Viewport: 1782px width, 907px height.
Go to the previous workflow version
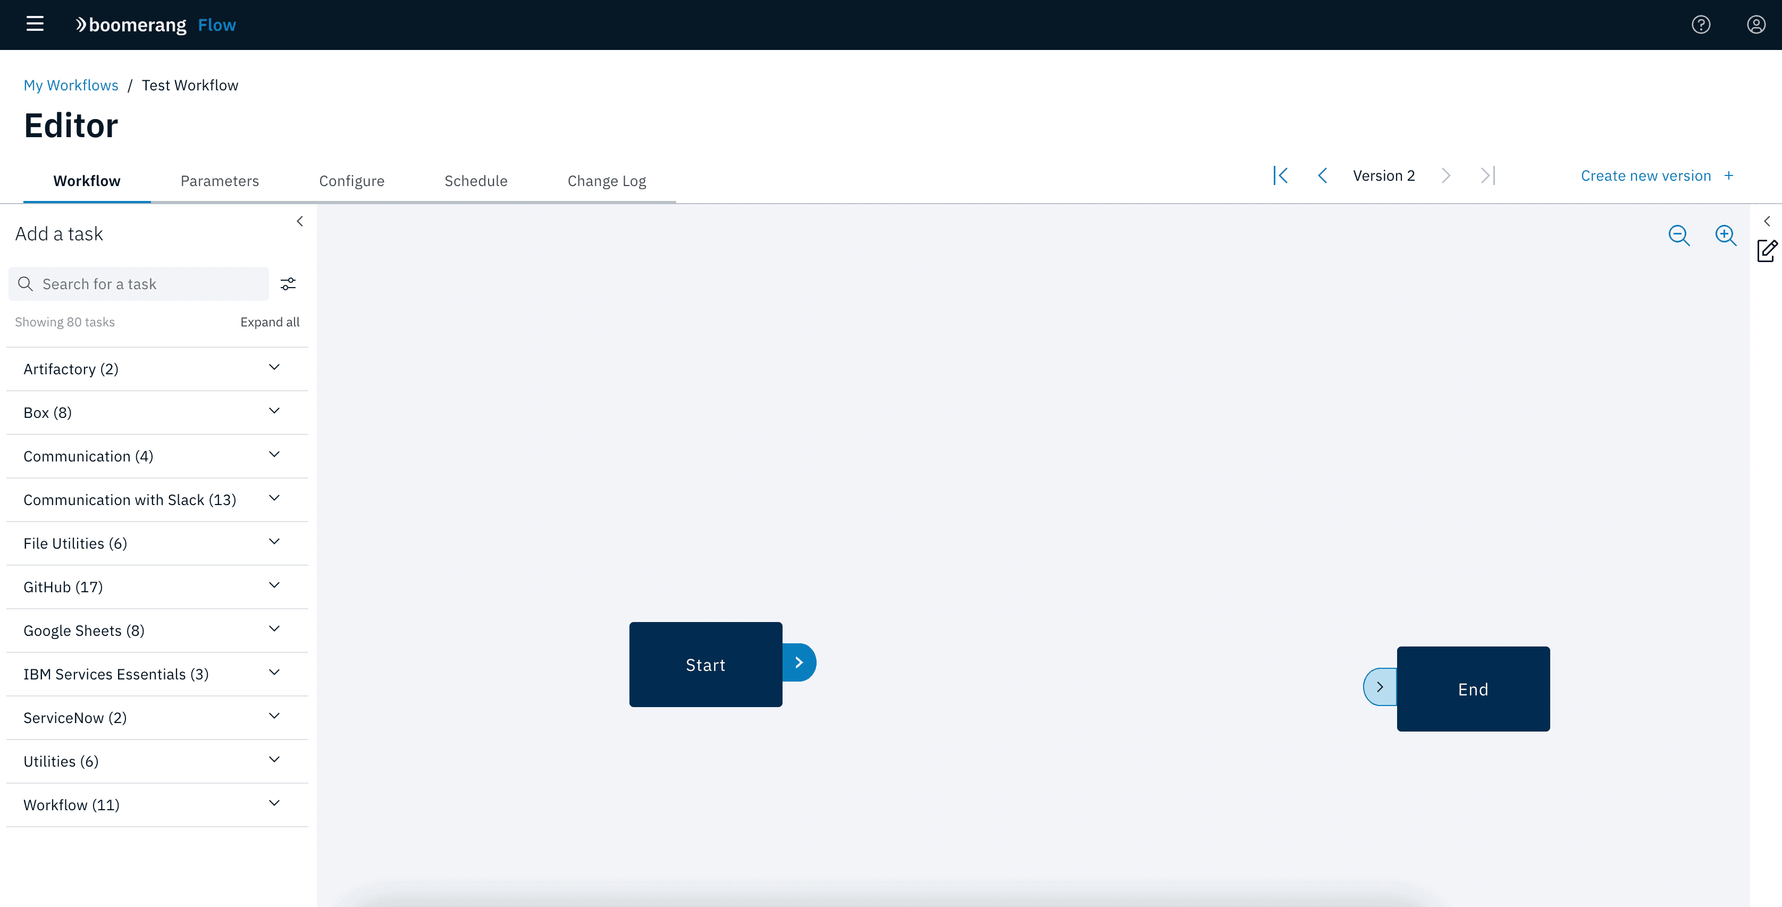point(1322,176)
